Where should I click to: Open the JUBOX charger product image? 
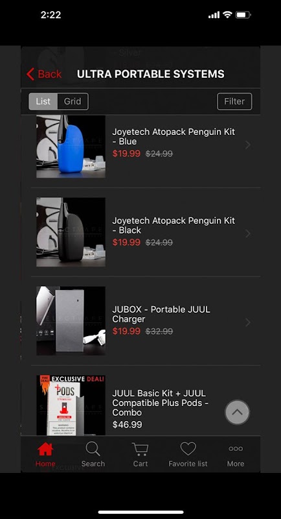(x=71, y=320)
